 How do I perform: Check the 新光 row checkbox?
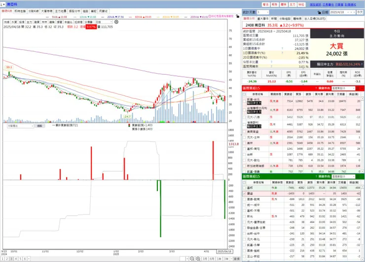[x=244, y=216]
